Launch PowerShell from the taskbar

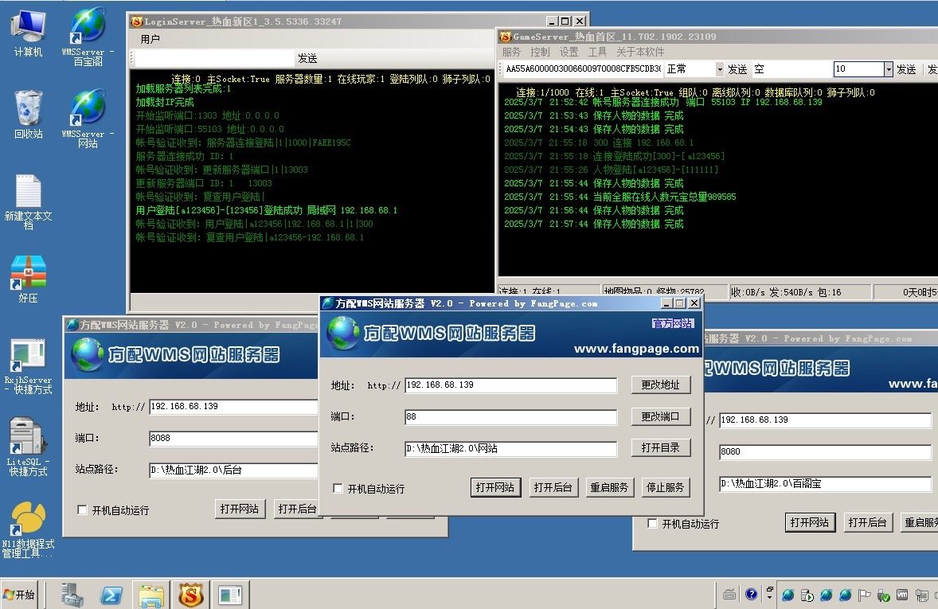pyautogui.click(x=111, y=595)
